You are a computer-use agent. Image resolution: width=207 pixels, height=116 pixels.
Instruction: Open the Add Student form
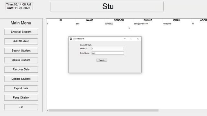point(21,41)
